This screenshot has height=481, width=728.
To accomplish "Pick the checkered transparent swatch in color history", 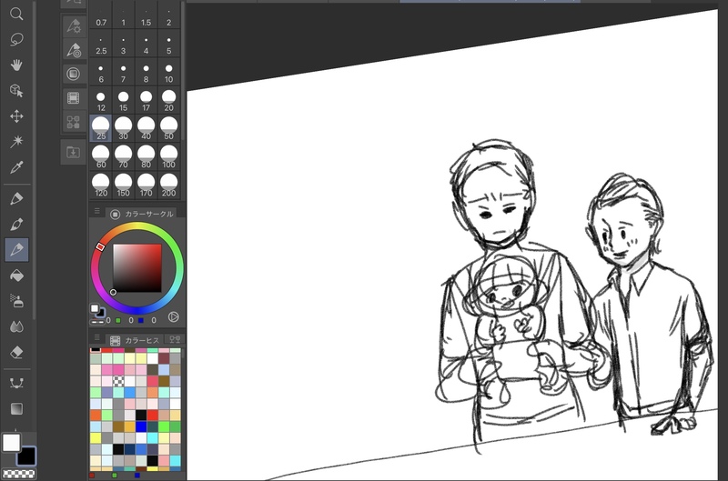I will point(118,381).
